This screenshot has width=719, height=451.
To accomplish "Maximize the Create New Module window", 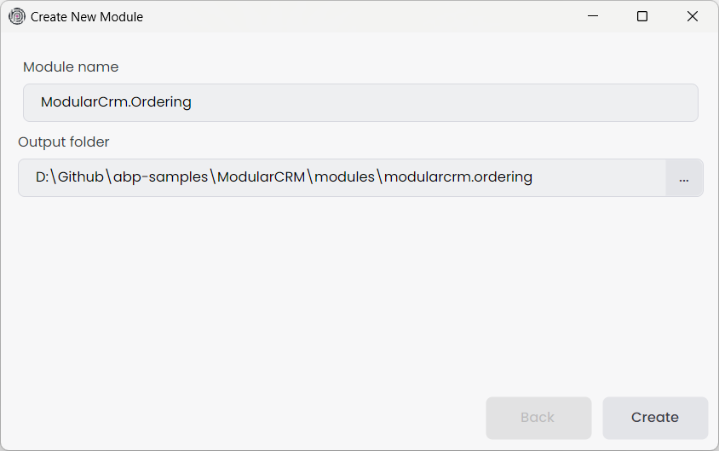I will tap(642, 16).
